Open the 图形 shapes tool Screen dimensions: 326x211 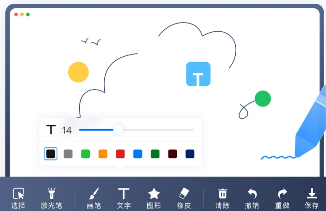[x=154, y=198]
